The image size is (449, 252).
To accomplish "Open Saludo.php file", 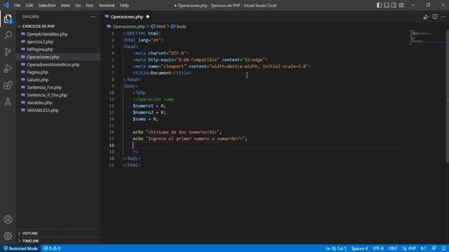I will point(38,80).
